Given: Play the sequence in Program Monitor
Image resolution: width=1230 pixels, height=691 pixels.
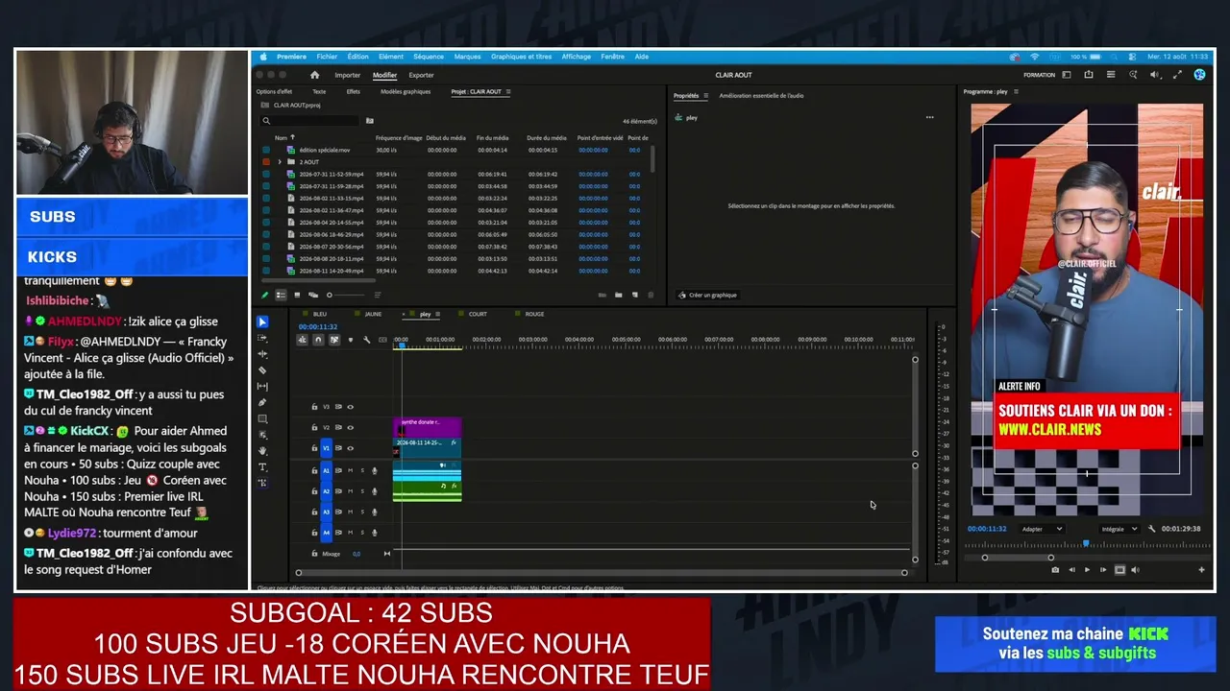Looking at the screenshot, I should click(1087, 570).
